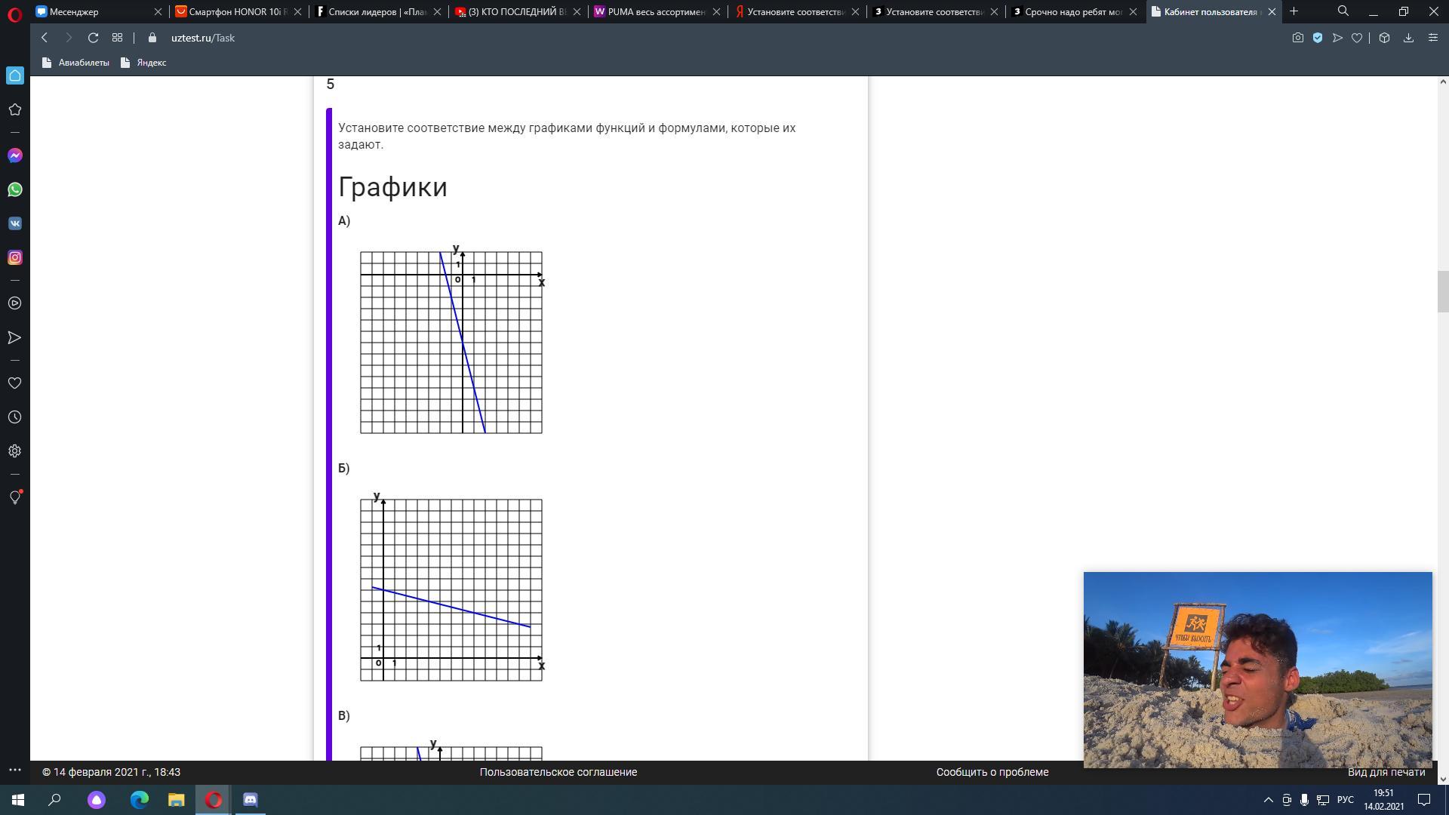
Task: Click graph А image
Action: click(x=452, y=339)
